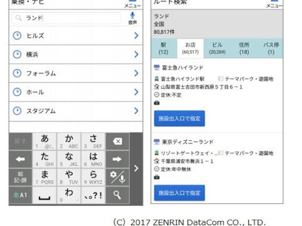Click the facility icon beside 東京ディズニーランド title
The image size is (302, 226).
157,142
